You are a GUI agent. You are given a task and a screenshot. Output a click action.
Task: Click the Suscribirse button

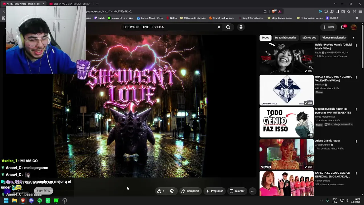coord(44,190)
